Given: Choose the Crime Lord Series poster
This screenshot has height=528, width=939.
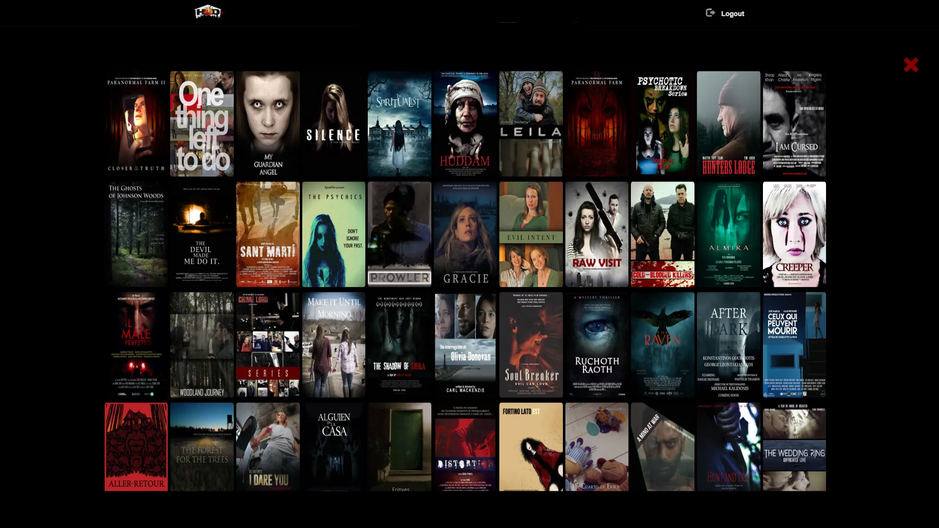Looking at the screenshot, I should pos(268,345).
